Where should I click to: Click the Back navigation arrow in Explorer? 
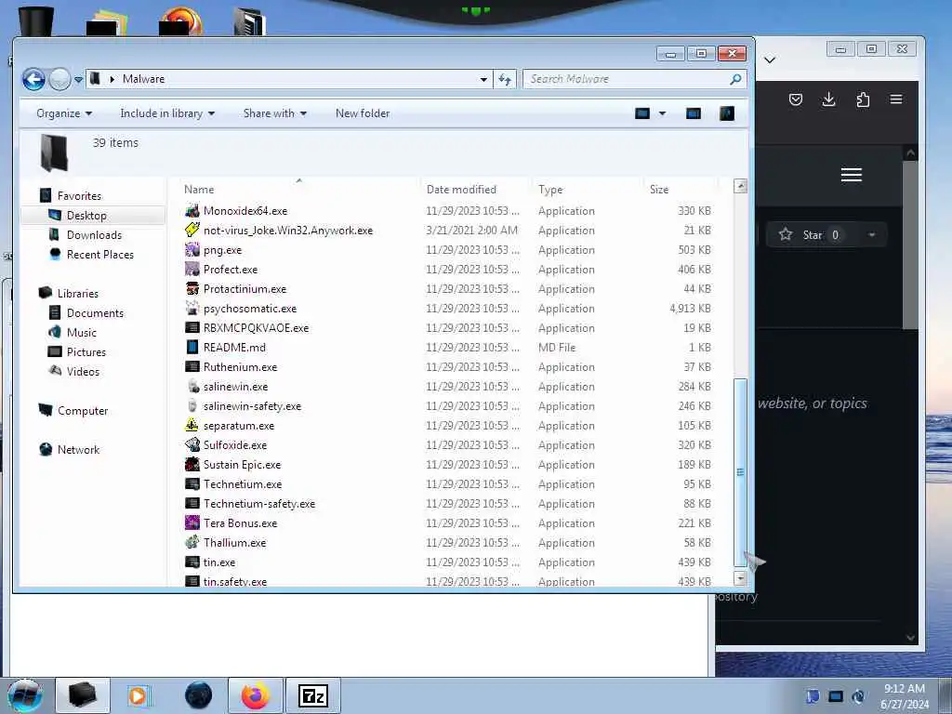pos(34,79)
